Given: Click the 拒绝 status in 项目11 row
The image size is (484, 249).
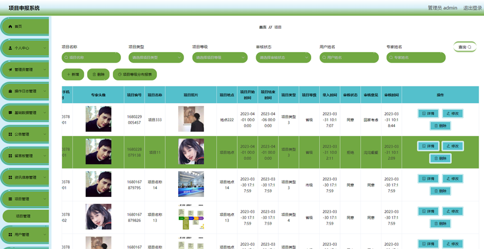Looking at the screenshot, I should [350, 152].
